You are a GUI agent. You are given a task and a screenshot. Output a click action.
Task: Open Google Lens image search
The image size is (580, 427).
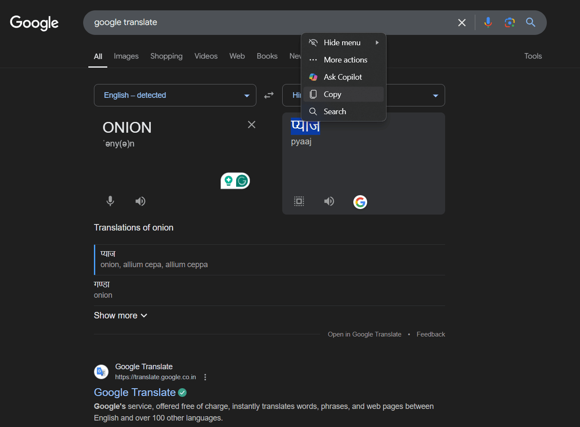pyautogui.click(x=510, y=22)
